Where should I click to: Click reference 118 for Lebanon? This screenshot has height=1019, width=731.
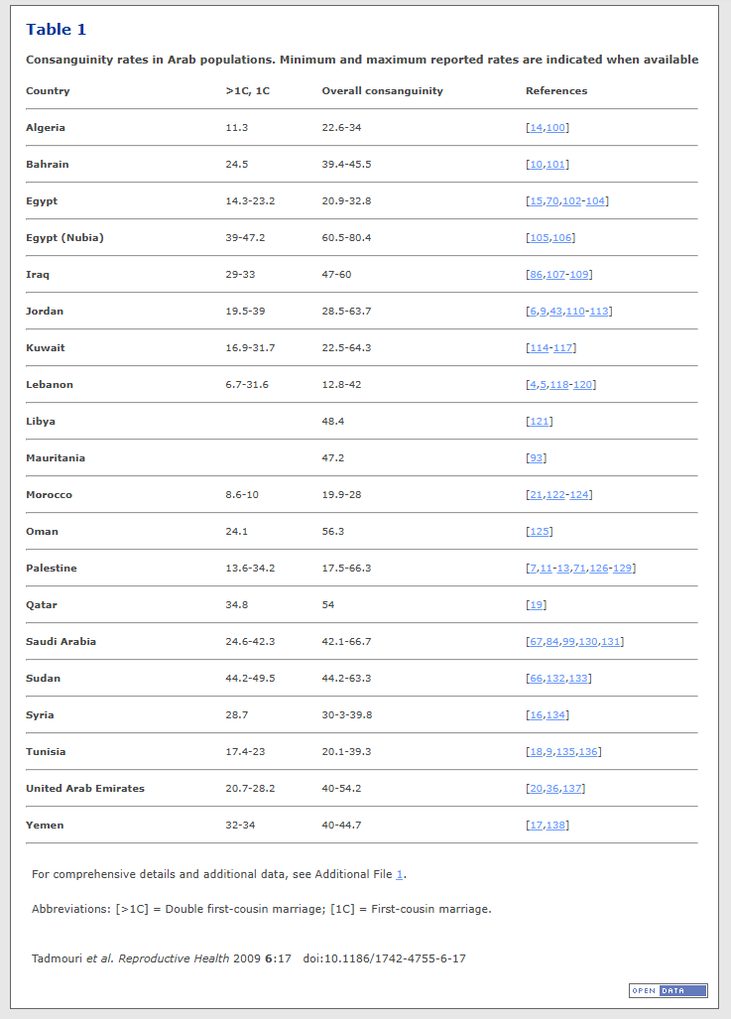click(558, 385)
